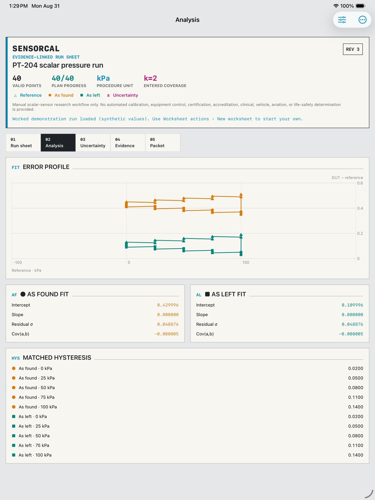The height and width of the screenshot is (500, 375).
Task: Click the Uncertainty plus-minus legend icon
Action: [x=108, y=95]
